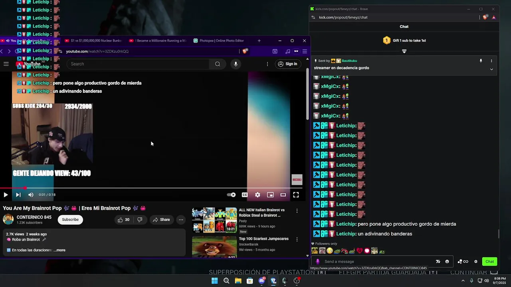Dislike the Brainrot Pop video

click(x=140, y=220)
